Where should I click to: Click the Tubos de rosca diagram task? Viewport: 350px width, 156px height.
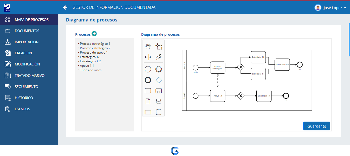click(x=282, y=65)
